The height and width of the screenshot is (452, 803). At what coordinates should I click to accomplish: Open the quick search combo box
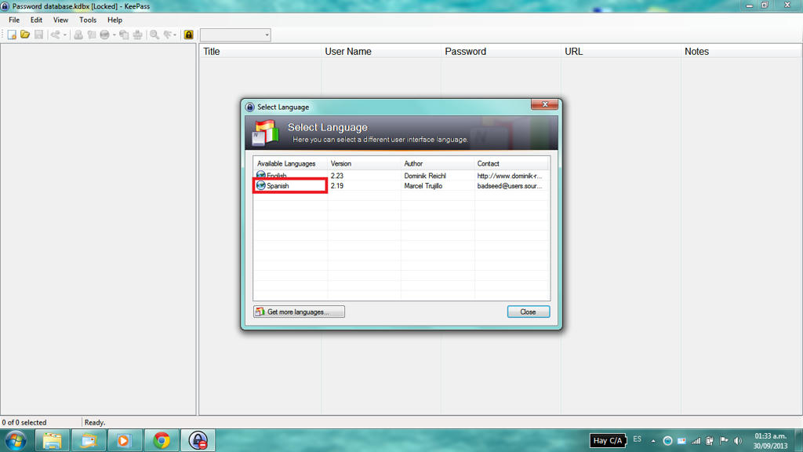click(x=235, y=35)
